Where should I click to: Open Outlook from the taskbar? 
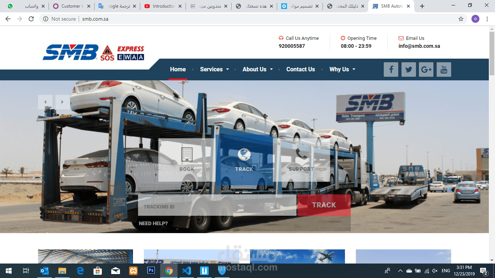pyautogui.click(x=45, y=271)
